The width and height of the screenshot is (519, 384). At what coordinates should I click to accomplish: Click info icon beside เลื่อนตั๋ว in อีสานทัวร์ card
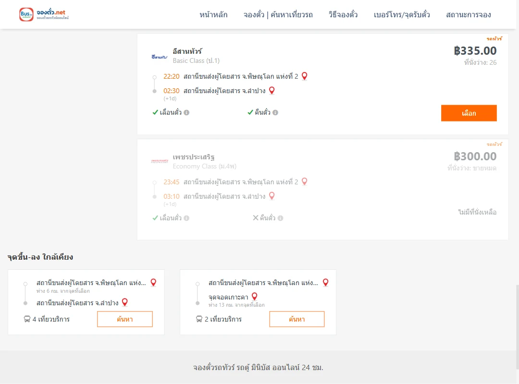coord(186,112)
